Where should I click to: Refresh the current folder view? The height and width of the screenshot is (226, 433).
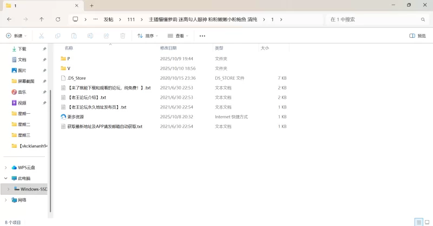pos(58,19)
